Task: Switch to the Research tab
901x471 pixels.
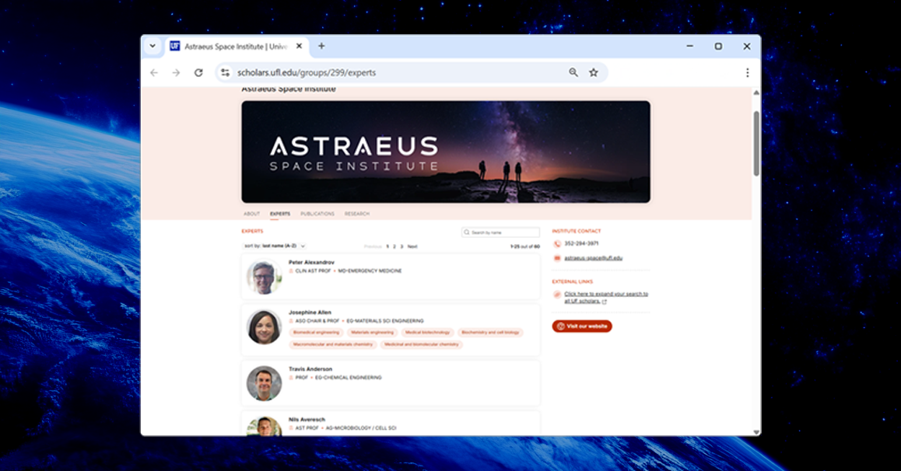Action: (x=357, y=214)
